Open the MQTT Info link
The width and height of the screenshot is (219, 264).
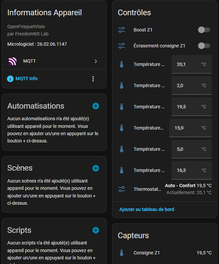[x=27, y=79]
